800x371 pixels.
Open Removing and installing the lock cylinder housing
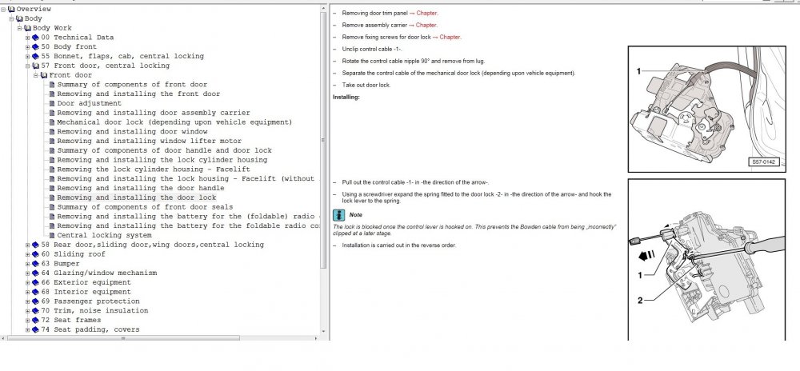pyautogui.click(x=162, y=160)
